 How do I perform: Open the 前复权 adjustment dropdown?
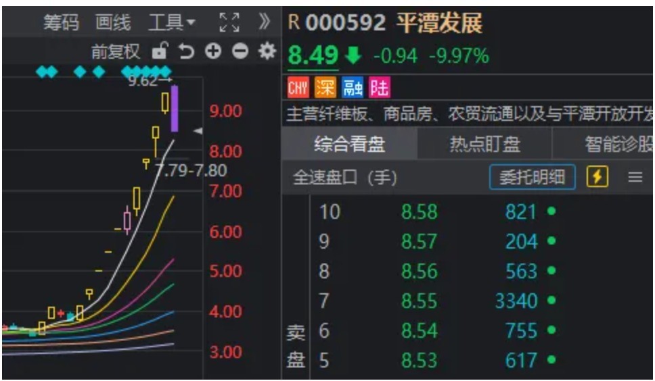[116, 51]
